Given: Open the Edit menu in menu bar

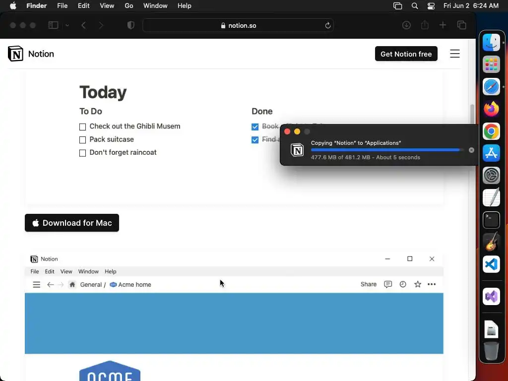Looking at the screenshot, I should 83,6.
